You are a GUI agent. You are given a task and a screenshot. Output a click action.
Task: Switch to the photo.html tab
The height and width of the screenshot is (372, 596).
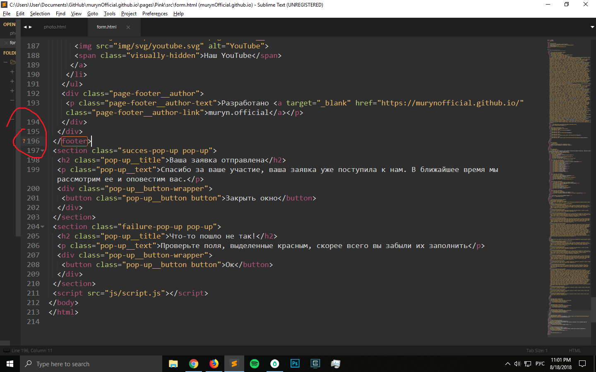(55, 27)
